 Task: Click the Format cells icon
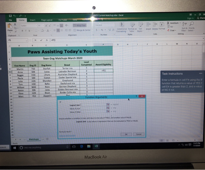point(162,24)
